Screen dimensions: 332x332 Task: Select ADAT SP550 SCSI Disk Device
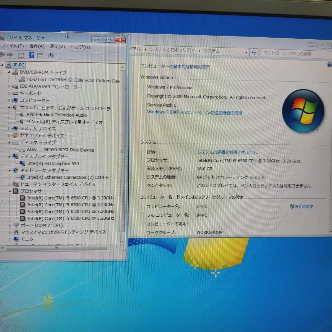point(60,150)
